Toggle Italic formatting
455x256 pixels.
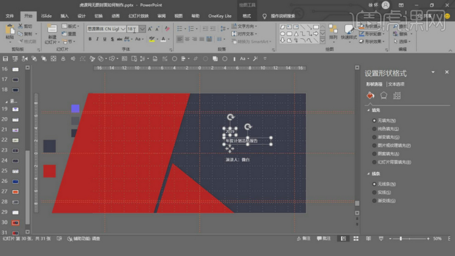[x=97, y=39]
